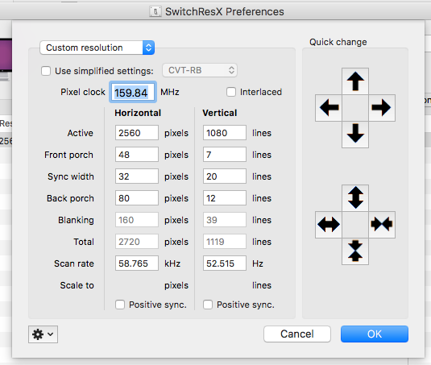Toggle the Interlaced checkbox

click(231, 92)
